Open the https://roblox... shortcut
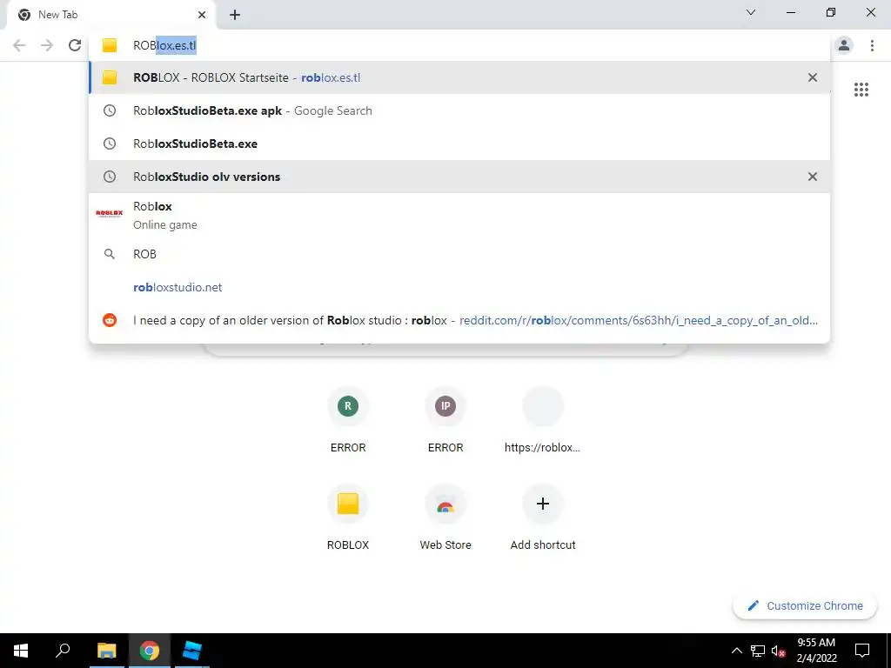 [543, 419]
